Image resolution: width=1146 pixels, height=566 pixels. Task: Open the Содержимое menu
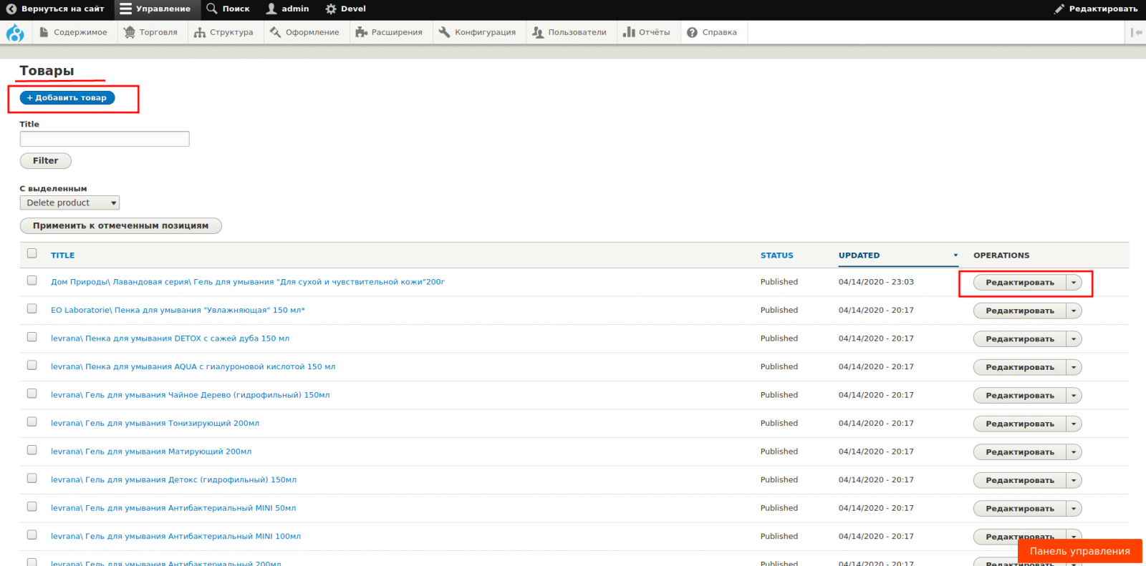coord(74,32)
